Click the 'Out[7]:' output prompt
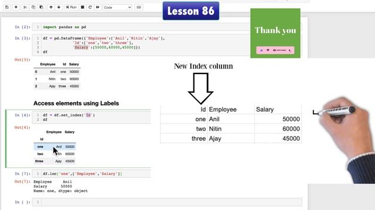The height and width of the screenshot is (210, 375). (22, 181)
